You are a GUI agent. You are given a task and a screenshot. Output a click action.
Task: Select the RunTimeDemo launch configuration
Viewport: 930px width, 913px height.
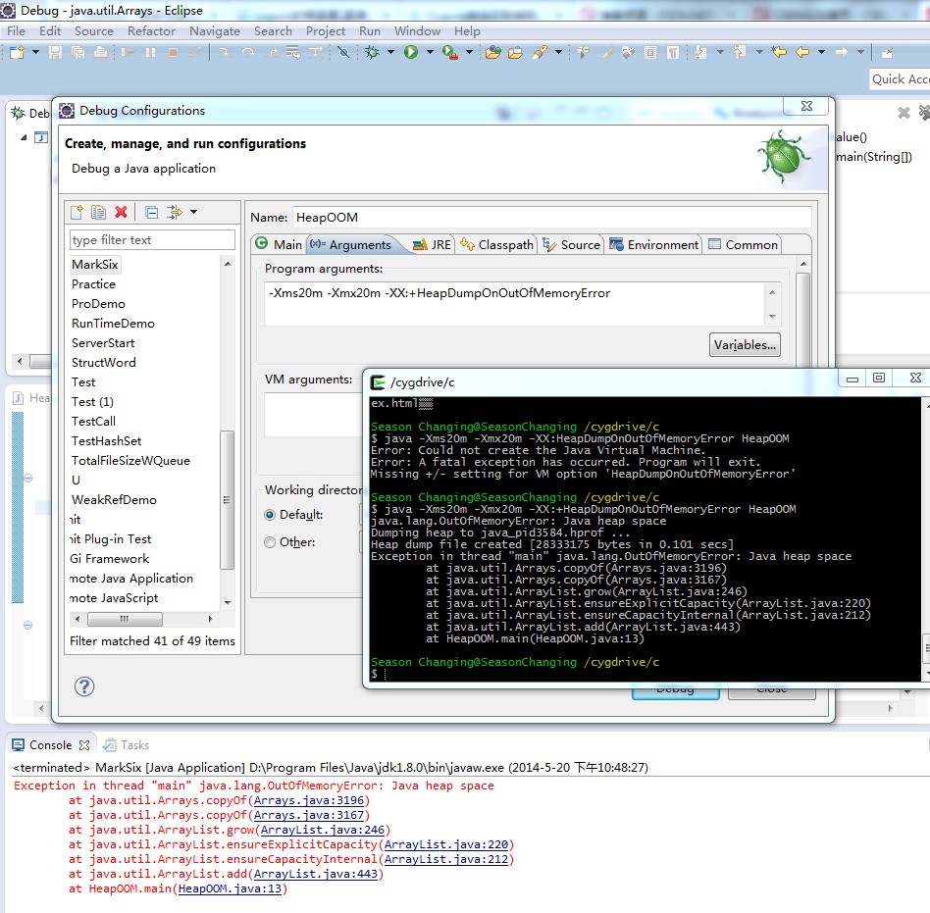(x=113, y=323)
